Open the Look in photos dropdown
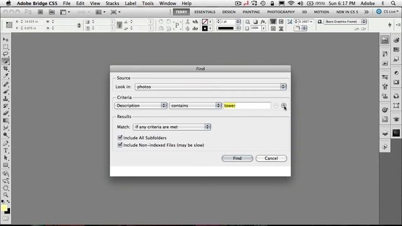The image size is (402, 226). (210, 87)
